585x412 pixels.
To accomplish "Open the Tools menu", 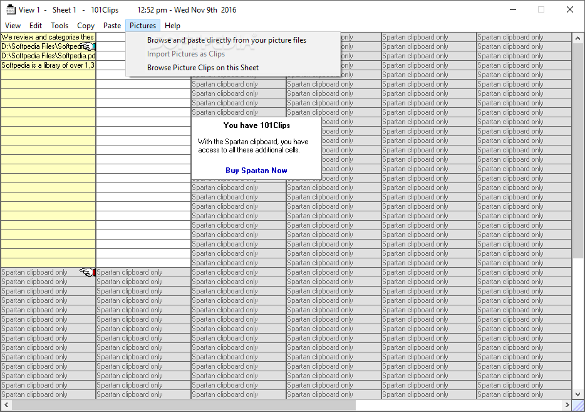I will point(60,26).
